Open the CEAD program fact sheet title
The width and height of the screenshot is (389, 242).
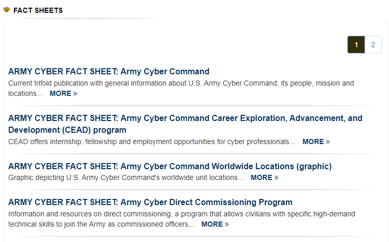click(185, 124)
